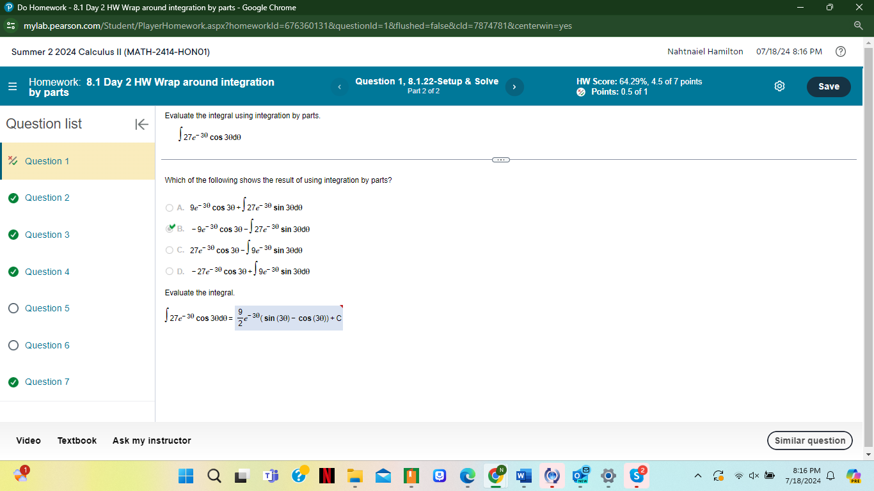Screen dimensions: 874x491
Task: Click the course title Summer 2 2024 Calculus II
Action: click(111, 52)
